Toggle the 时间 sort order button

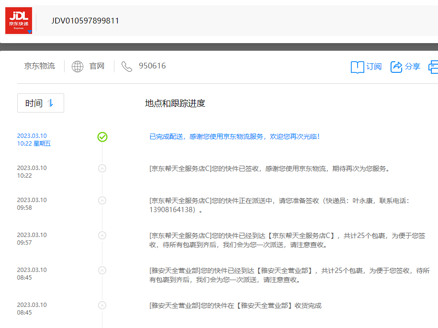coord(41,103)
